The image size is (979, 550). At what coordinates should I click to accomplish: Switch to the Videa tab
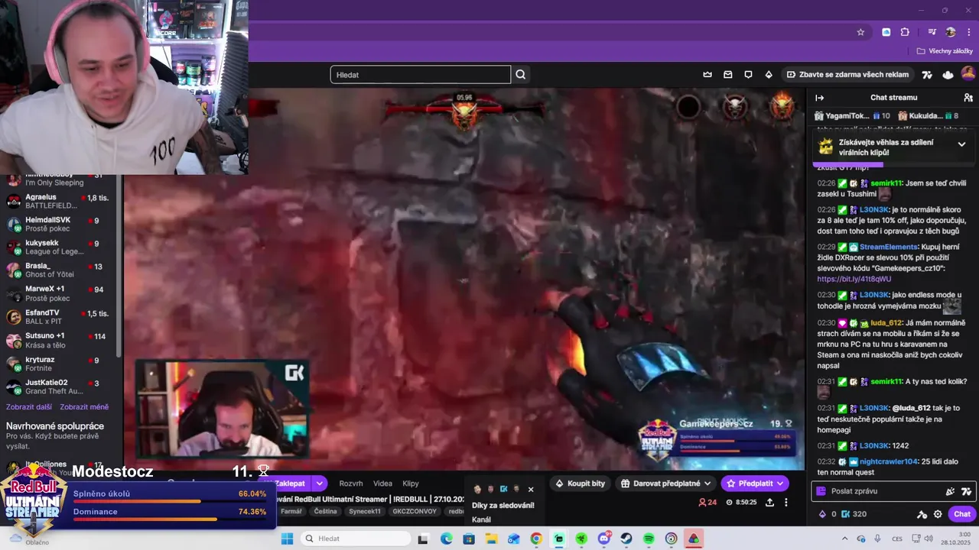382,484
